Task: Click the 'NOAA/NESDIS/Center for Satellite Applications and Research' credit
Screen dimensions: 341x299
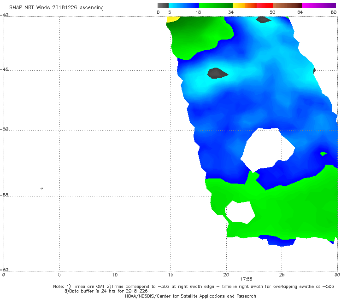Action: coord(190,296)
